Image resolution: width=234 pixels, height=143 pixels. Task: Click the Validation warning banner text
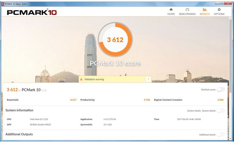[x=94, y=79]
